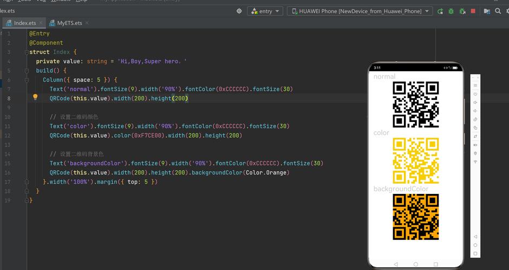Viewport: 509px width, 270px height.
Task: Collapse the build() method fold marker
Action: pyautogui.click(x=25, y=71)
